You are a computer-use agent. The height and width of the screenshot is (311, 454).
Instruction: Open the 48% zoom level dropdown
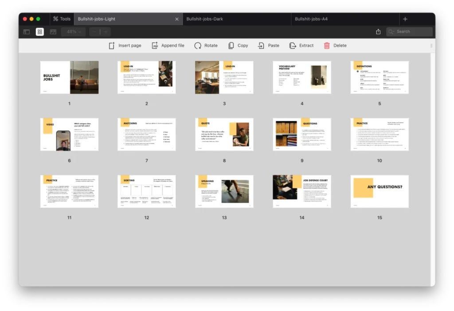pos(74,32)
